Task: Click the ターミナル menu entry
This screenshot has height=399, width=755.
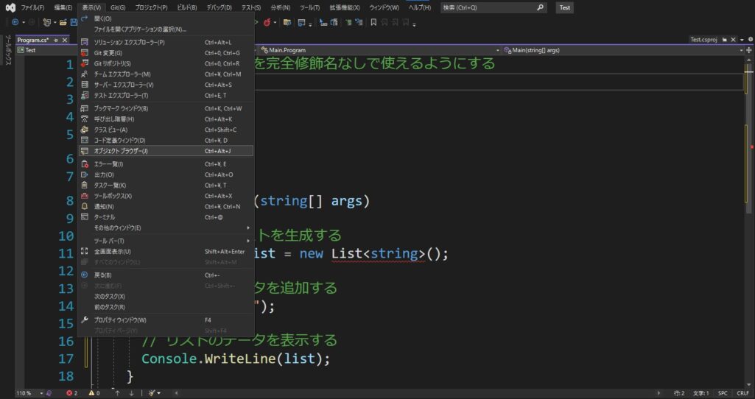Action: 166,217
